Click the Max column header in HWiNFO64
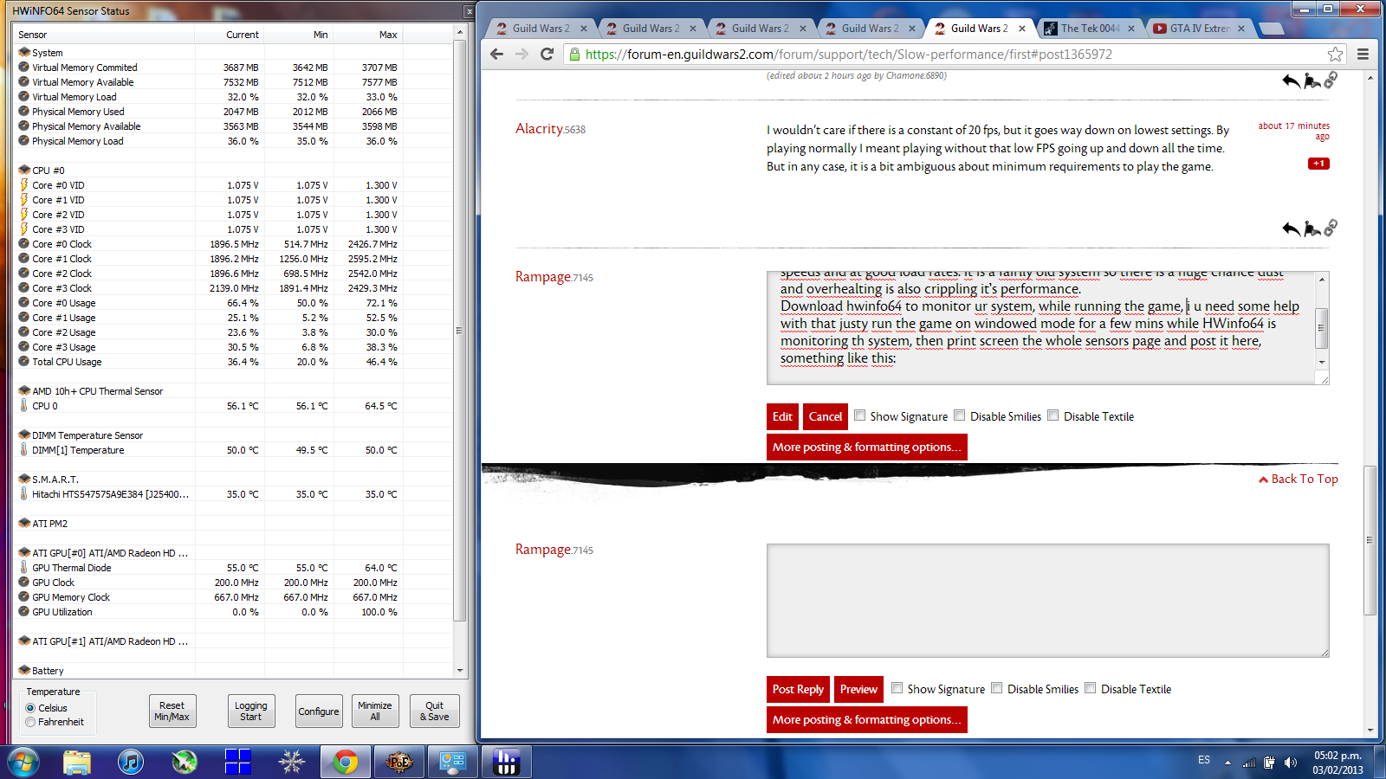1386x779 pixels. [367, 35]
